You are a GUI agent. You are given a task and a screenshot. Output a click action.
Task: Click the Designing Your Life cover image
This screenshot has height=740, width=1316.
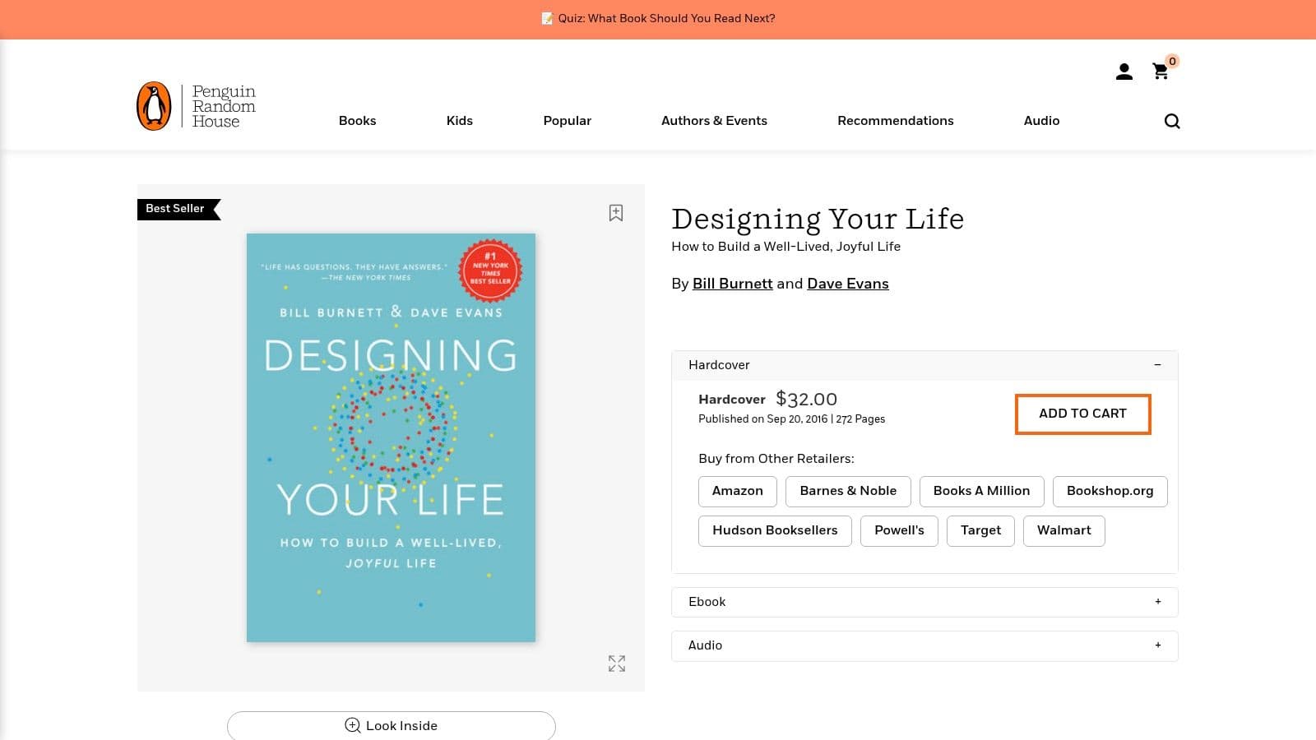[x=391, y=437]
